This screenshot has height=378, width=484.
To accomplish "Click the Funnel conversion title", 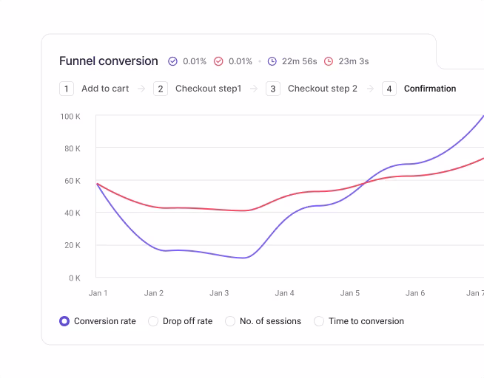I will [109, 61].
